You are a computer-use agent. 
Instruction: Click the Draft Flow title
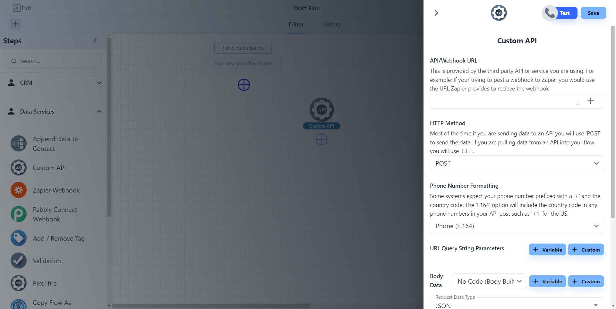(x=307, y=8)
